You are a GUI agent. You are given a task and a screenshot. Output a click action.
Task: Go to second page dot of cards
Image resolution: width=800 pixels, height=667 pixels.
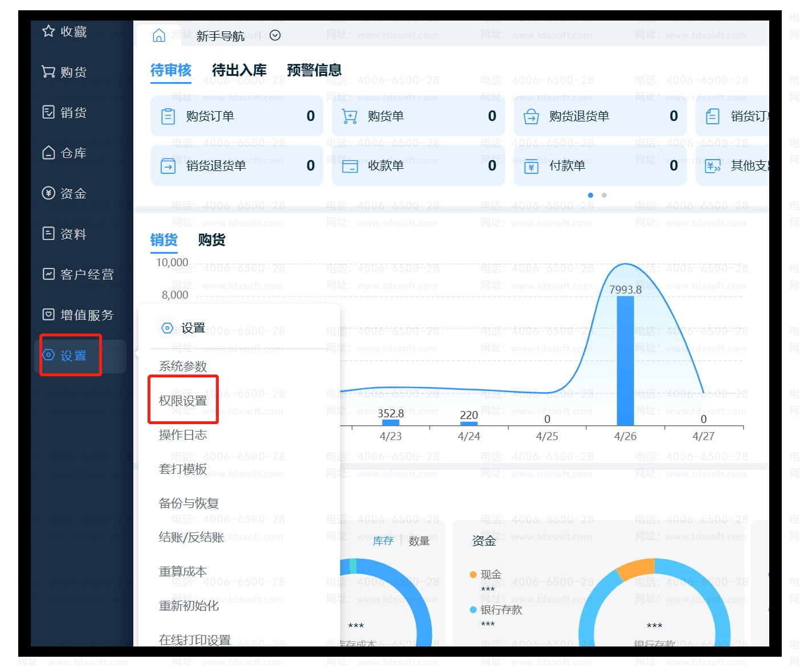click(604, 196)
